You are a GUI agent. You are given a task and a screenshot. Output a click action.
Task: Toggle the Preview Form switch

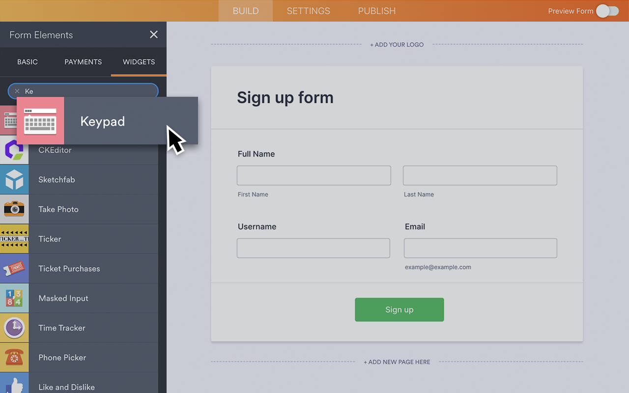(x=607, y=11)
